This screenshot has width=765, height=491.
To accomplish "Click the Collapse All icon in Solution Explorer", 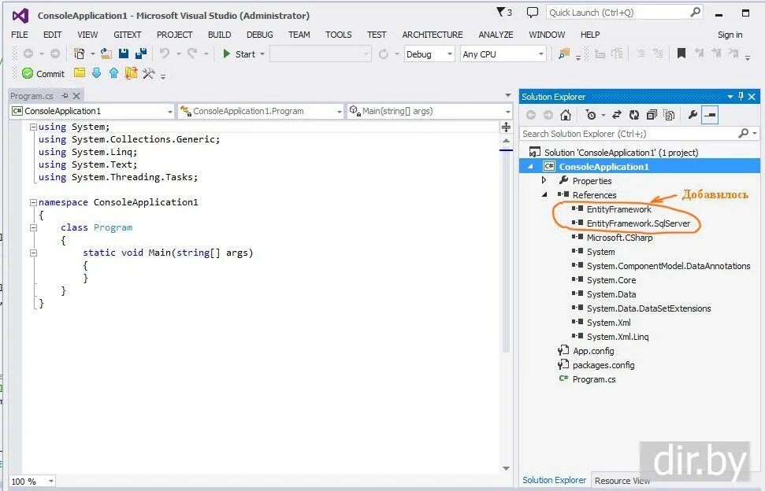I will 652,115.
